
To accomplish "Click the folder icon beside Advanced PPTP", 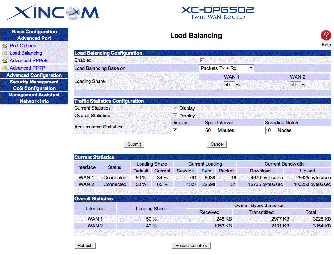I will click(x=5, y=68).
